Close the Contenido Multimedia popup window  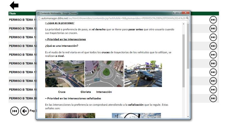tap(186, 13)
